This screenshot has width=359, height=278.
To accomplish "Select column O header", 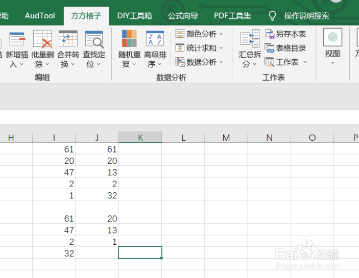I will point(313,137).
